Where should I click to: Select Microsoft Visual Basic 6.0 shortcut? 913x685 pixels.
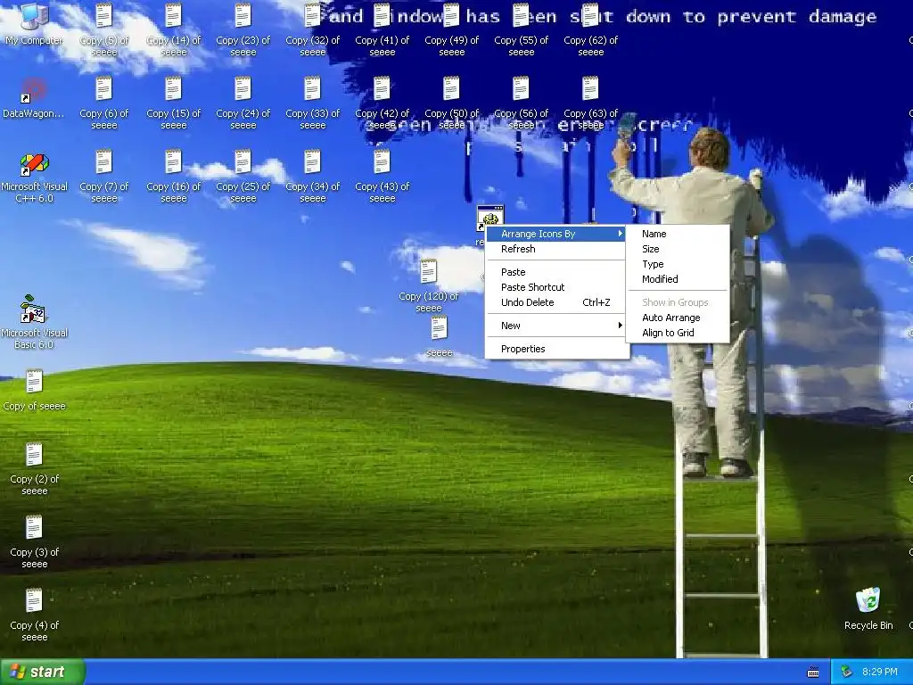(x=35, y=322)
